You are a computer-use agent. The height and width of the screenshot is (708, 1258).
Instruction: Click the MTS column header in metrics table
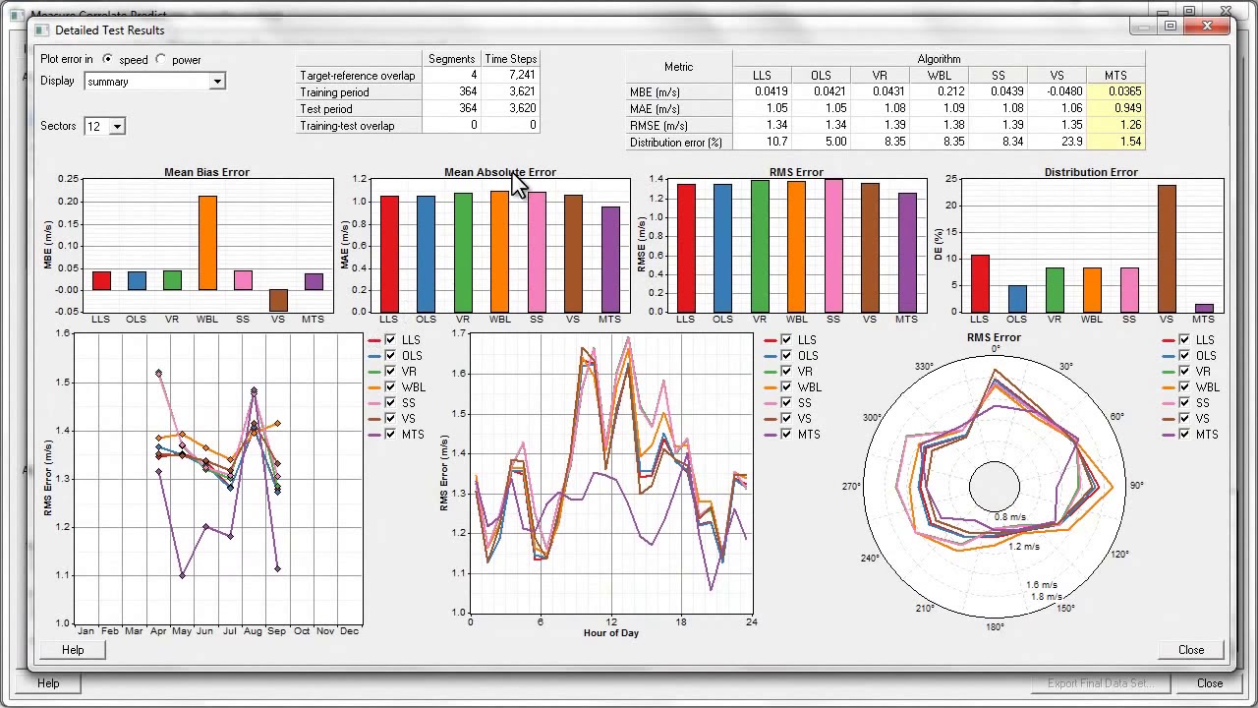pos(1115,76)
